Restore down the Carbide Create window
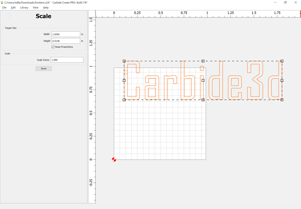The width and height of the screenshot is (301, 209). click(x=285, y=3)
